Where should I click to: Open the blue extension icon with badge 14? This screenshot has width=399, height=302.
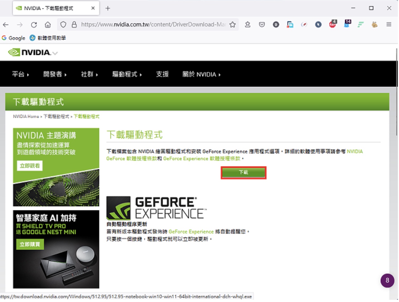tap(347, 24)
